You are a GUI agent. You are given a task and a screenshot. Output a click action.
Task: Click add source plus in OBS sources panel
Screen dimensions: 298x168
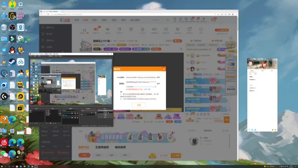pos(47,123)
